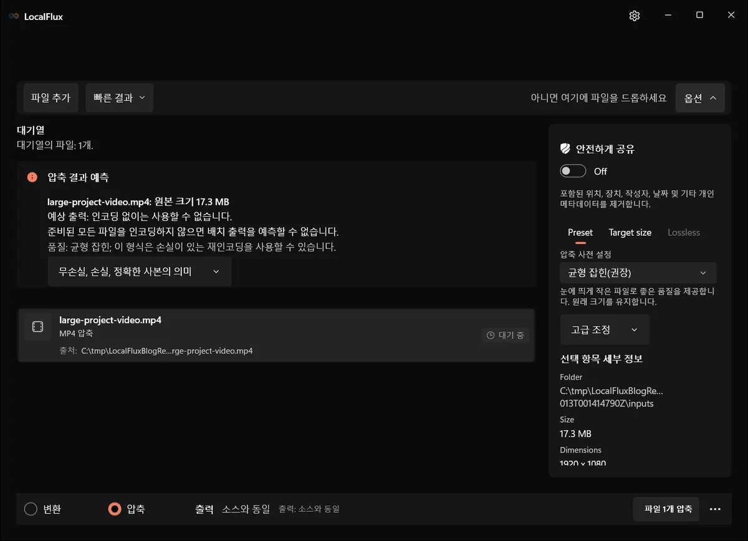
Task: Open the 빠른 결과 dropdown
Action: (x=119, y=98)
